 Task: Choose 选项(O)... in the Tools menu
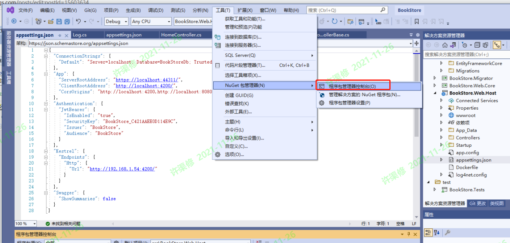[x=265, y=155]
